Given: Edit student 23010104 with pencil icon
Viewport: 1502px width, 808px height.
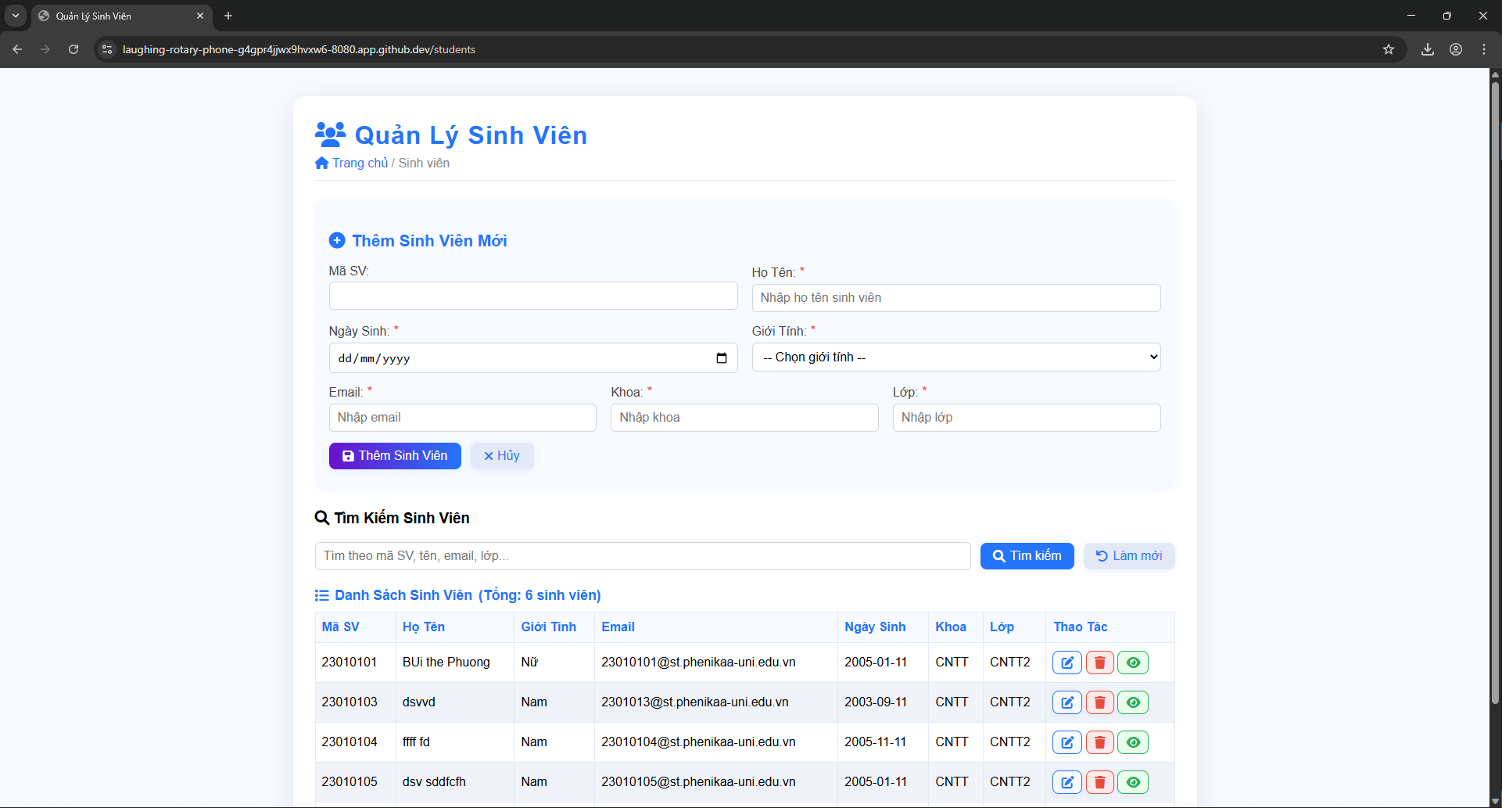Looking at the screenshot, I should [x=1067, y=742].
